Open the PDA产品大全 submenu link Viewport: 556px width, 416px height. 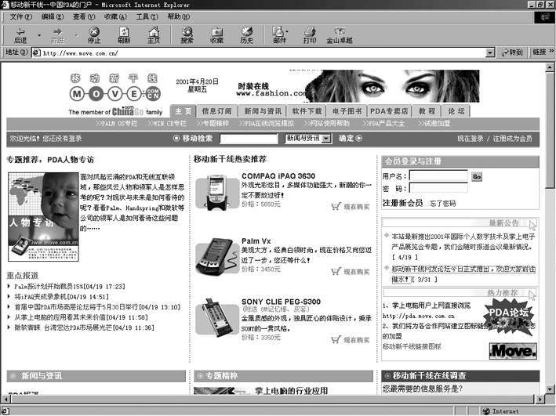(x=383, y=123)
